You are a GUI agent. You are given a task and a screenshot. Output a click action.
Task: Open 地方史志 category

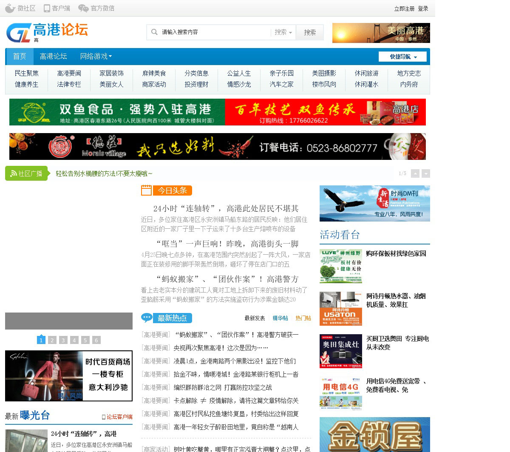[409, 73]
